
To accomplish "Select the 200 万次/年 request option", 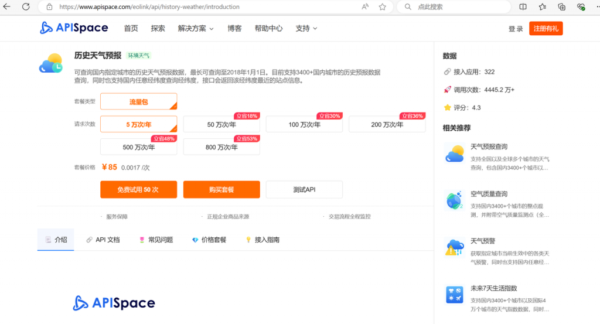I will [387, 125].
